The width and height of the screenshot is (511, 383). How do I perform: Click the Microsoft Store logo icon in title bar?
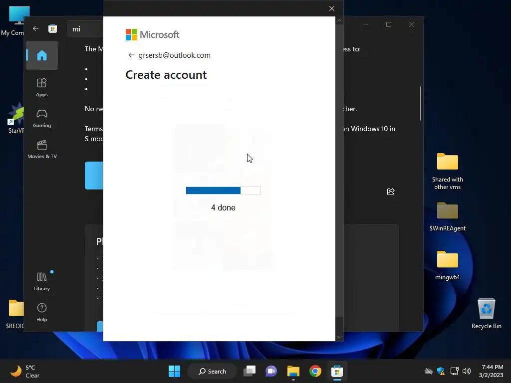52,28
